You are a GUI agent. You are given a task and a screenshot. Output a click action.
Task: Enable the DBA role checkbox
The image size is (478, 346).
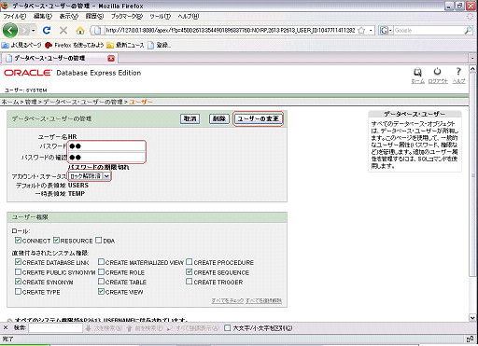99,241
